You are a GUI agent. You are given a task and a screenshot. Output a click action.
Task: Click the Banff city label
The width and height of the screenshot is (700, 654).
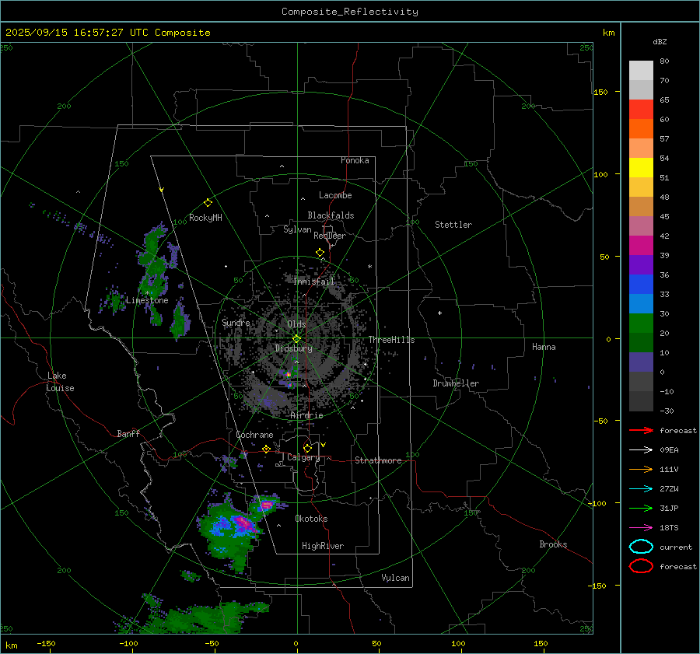[128, 433]
